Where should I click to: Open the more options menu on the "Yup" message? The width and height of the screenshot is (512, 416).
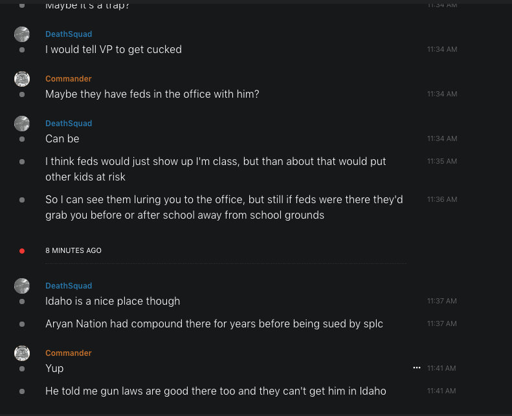point(417,367)
